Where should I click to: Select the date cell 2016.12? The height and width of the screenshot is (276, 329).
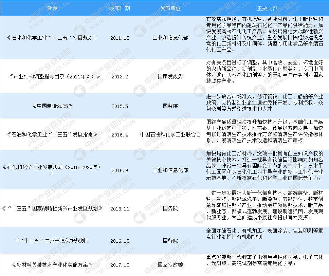point(120,241)
